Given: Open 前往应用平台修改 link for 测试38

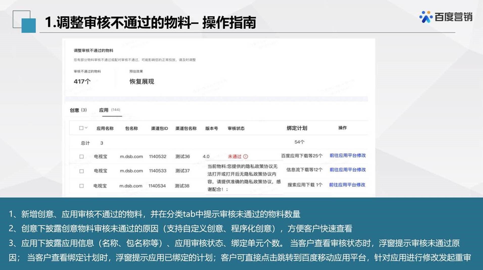Looking at the screenshot, I should click(347, 185).
